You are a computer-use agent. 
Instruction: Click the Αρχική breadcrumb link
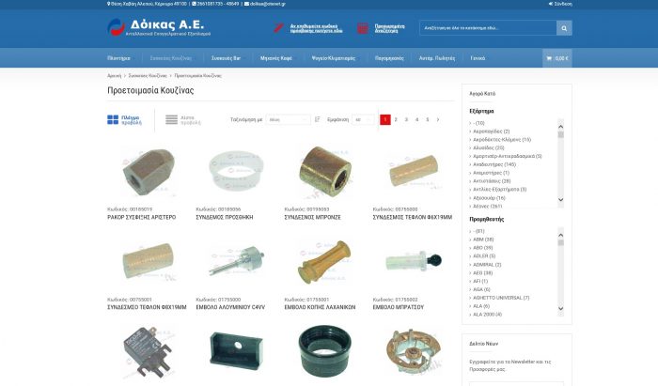114,76
